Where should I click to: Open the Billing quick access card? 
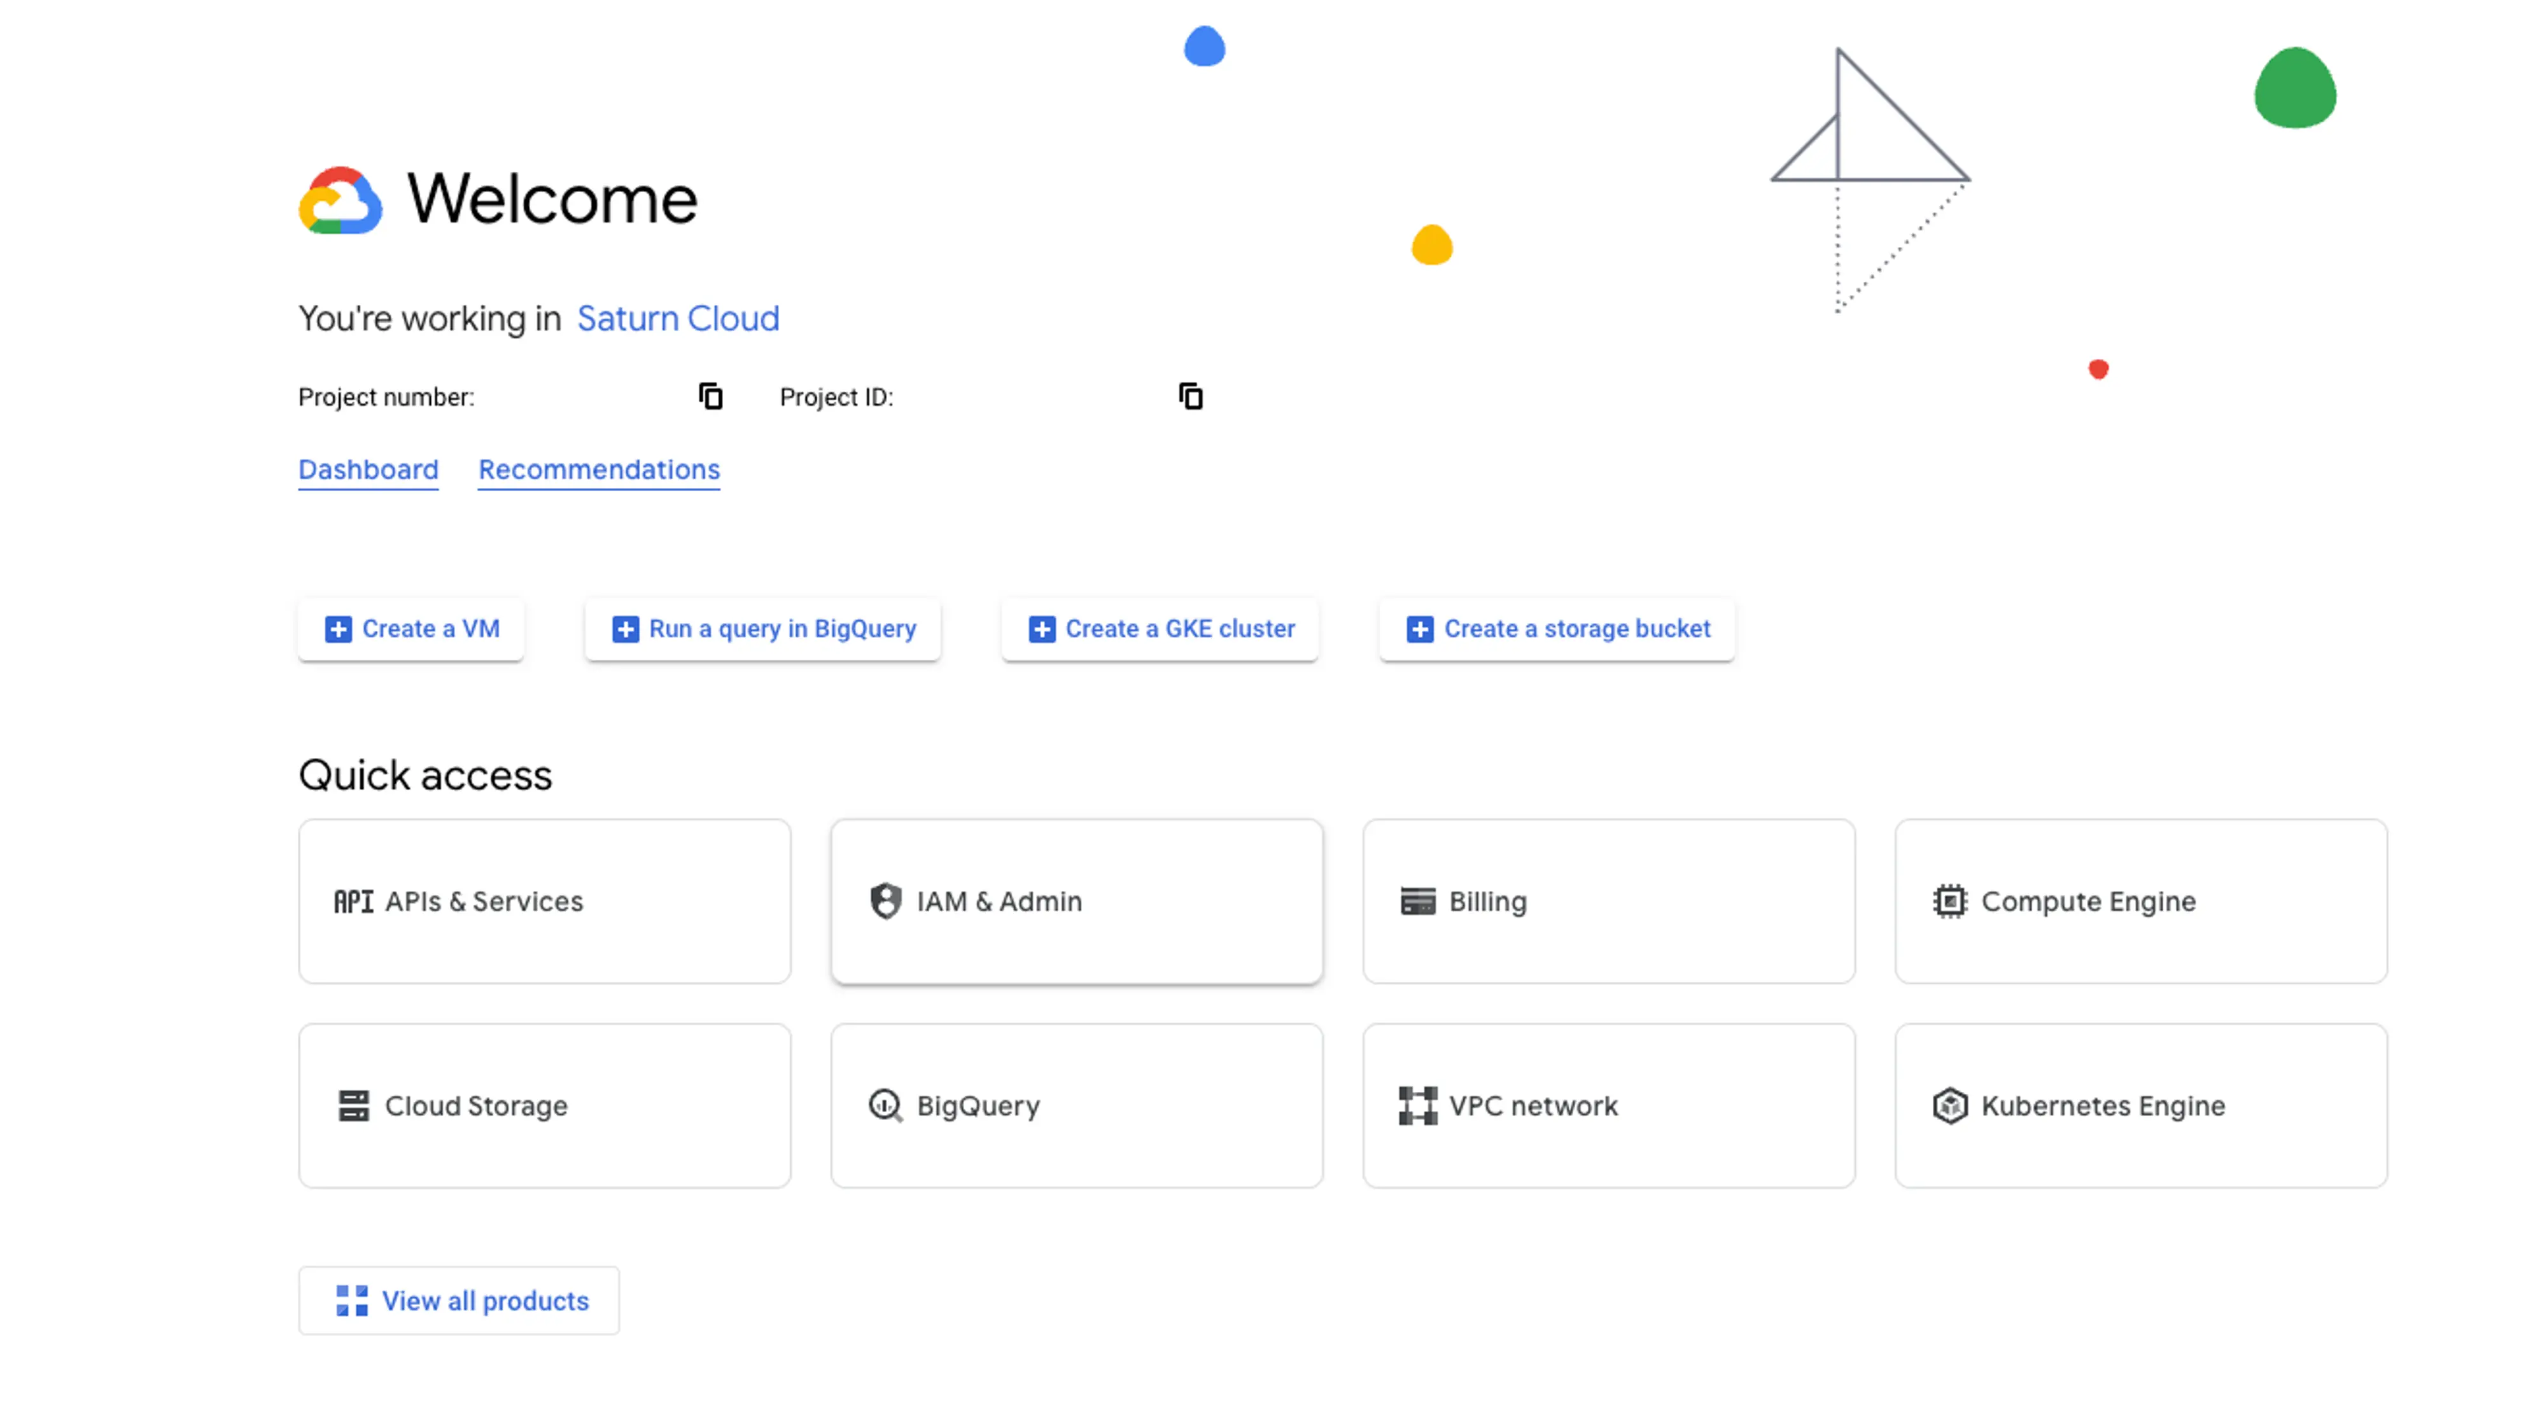tap(1609, 901)
